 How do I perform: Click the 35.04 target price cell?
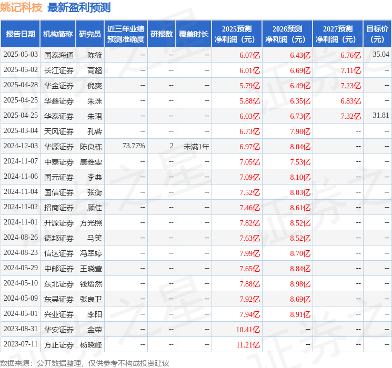coord(380,55)
